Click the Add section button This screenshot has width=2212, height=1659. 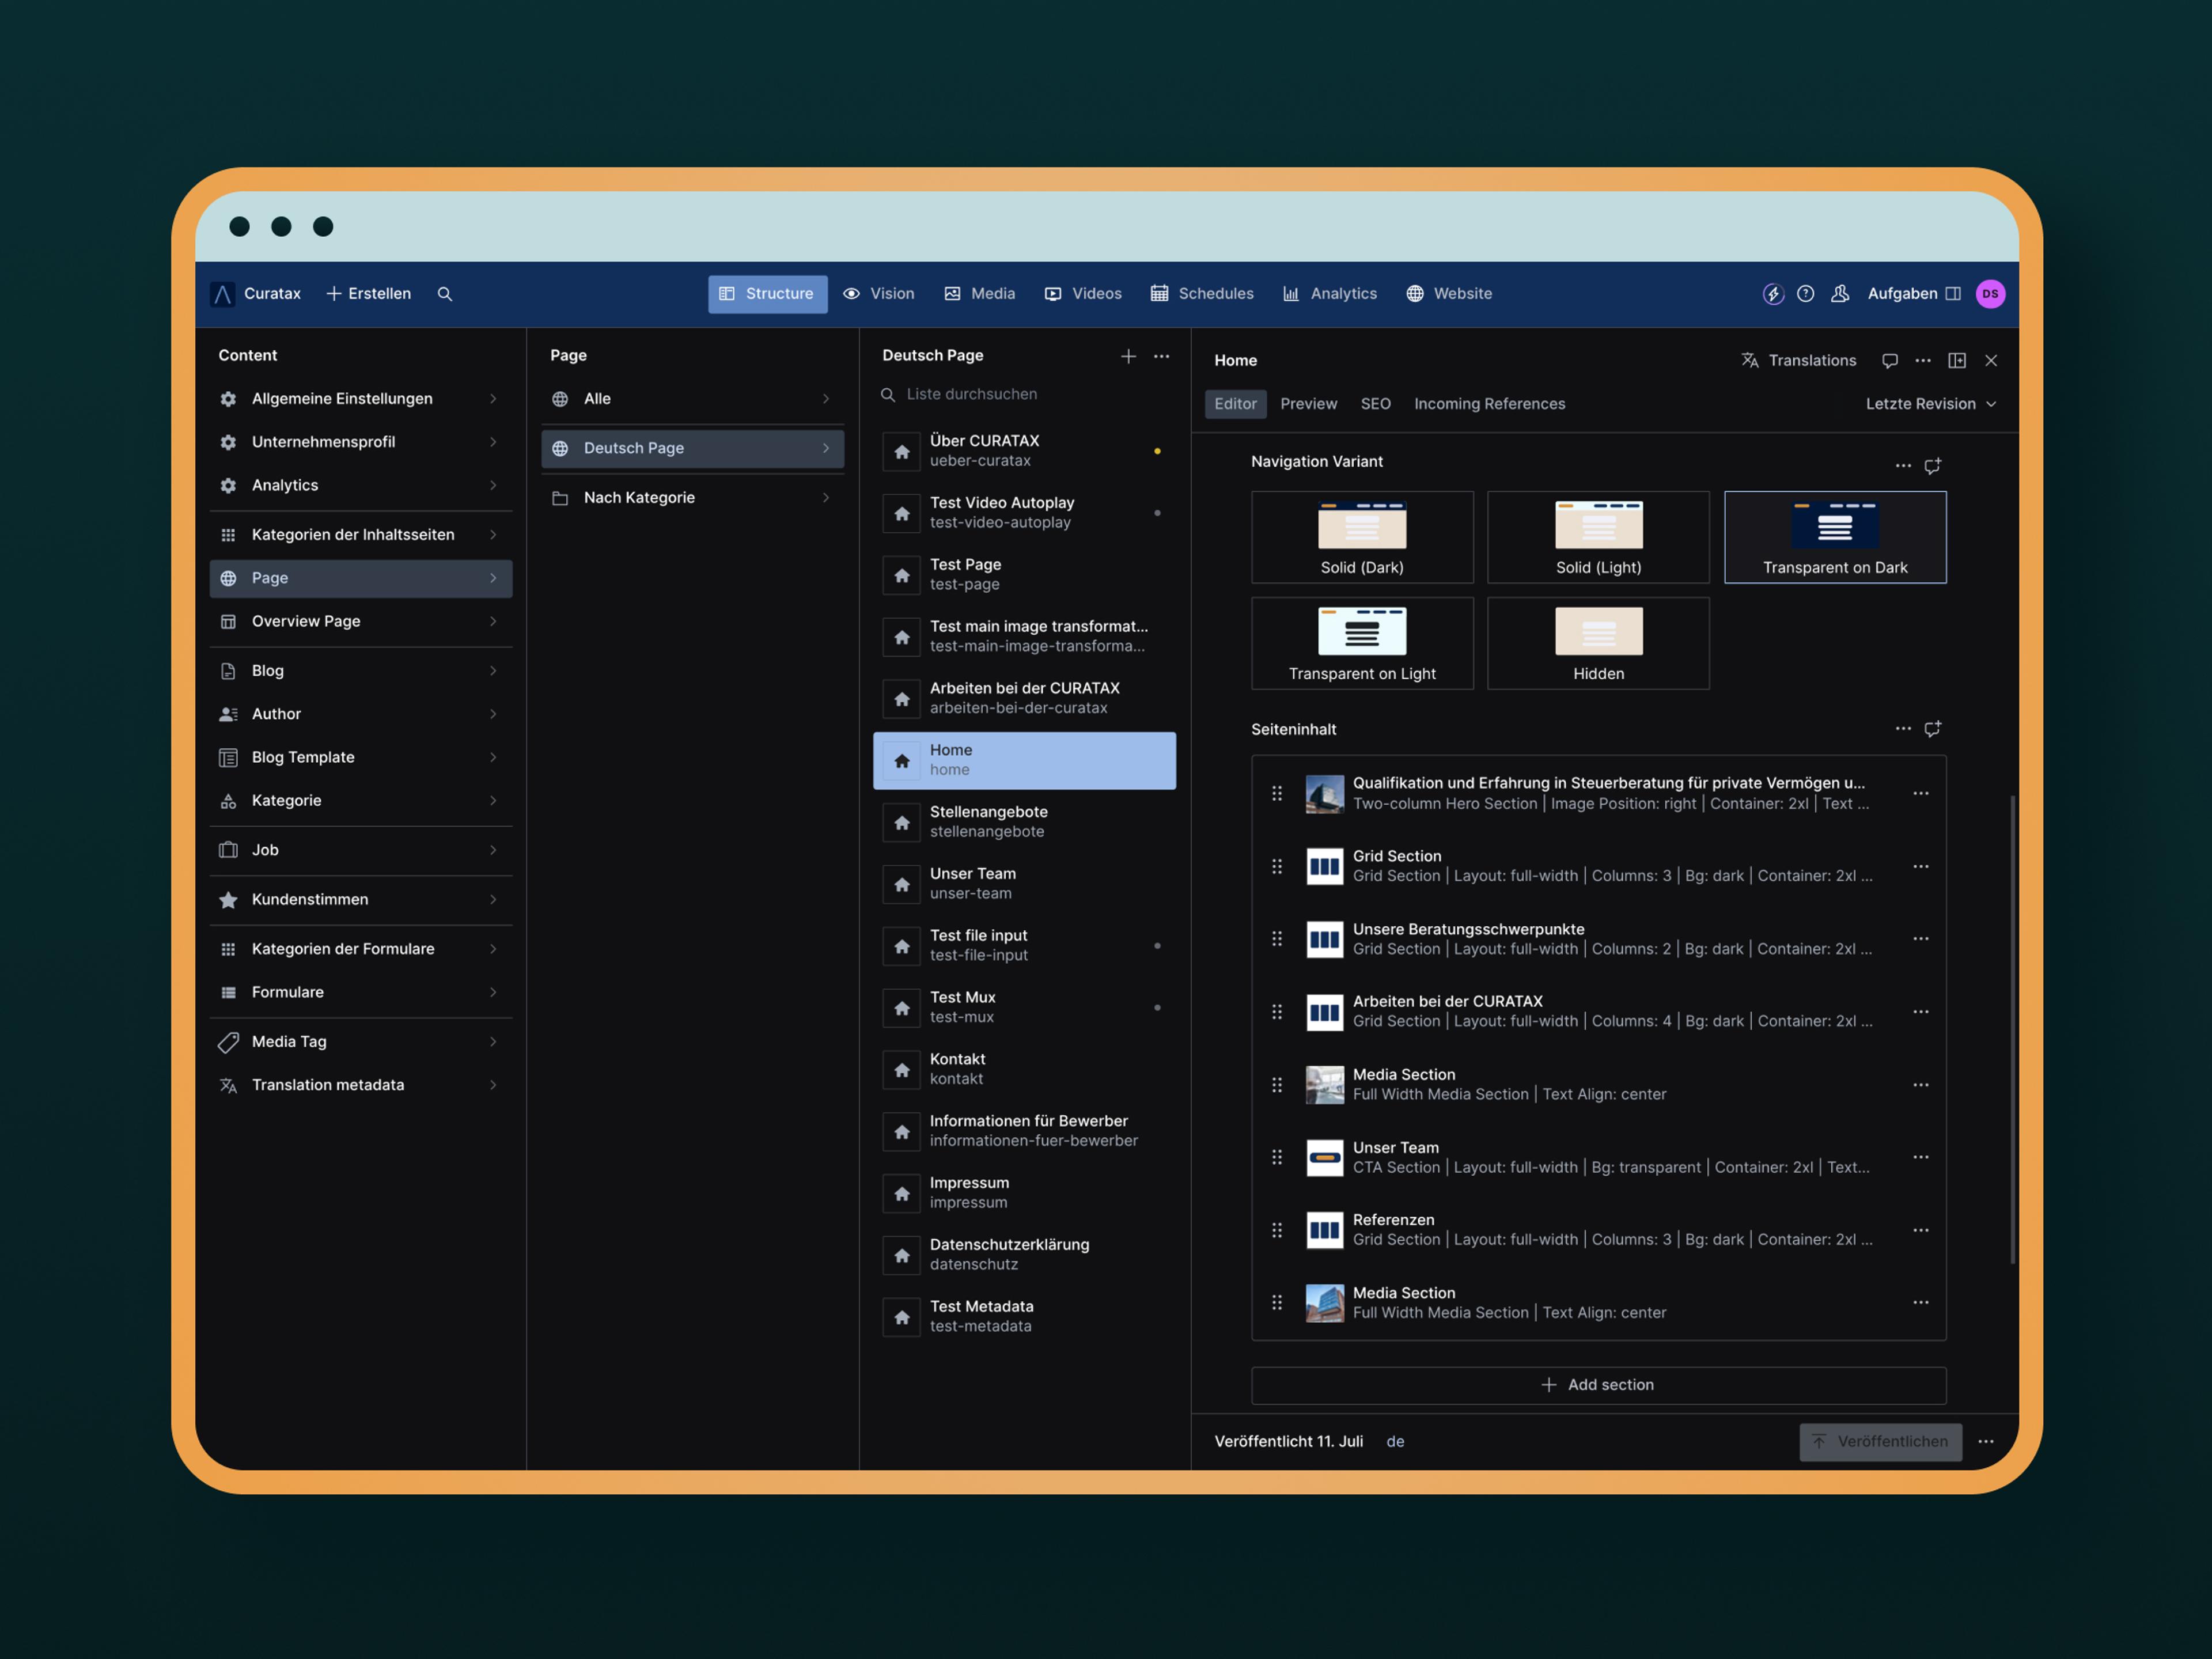(1598, 1385)
